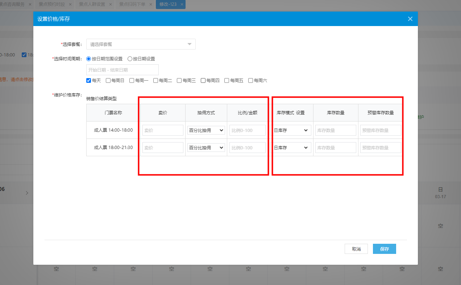Close the 景点扫码下单 tab
Viewport: 461px width, 285px height.
click(150, 4)
